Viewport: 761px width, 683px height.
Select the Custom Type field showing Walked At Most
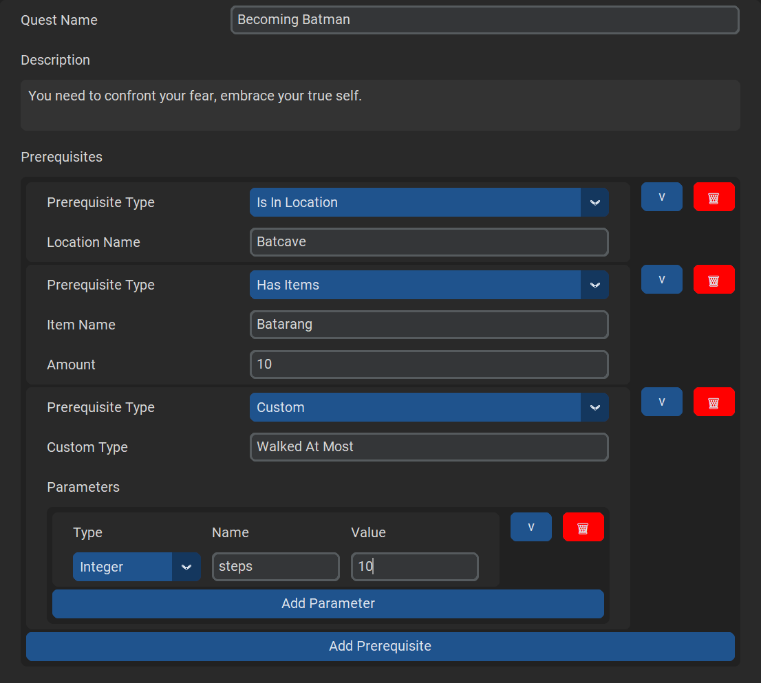click(429, 447)
